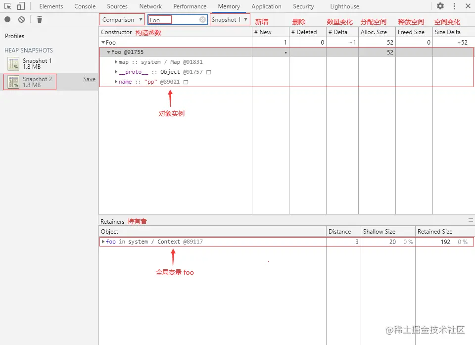Switch to the Elements tab
Screen dimensions: 475x345
pyautogui.click(x=51, y=6)
